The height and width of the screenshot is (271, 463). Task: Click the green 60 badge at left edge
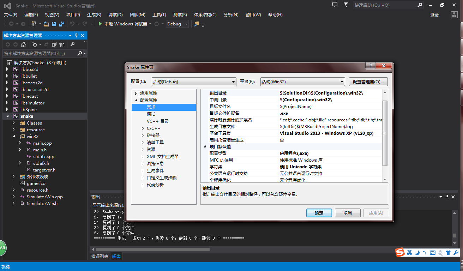(2, 248)
